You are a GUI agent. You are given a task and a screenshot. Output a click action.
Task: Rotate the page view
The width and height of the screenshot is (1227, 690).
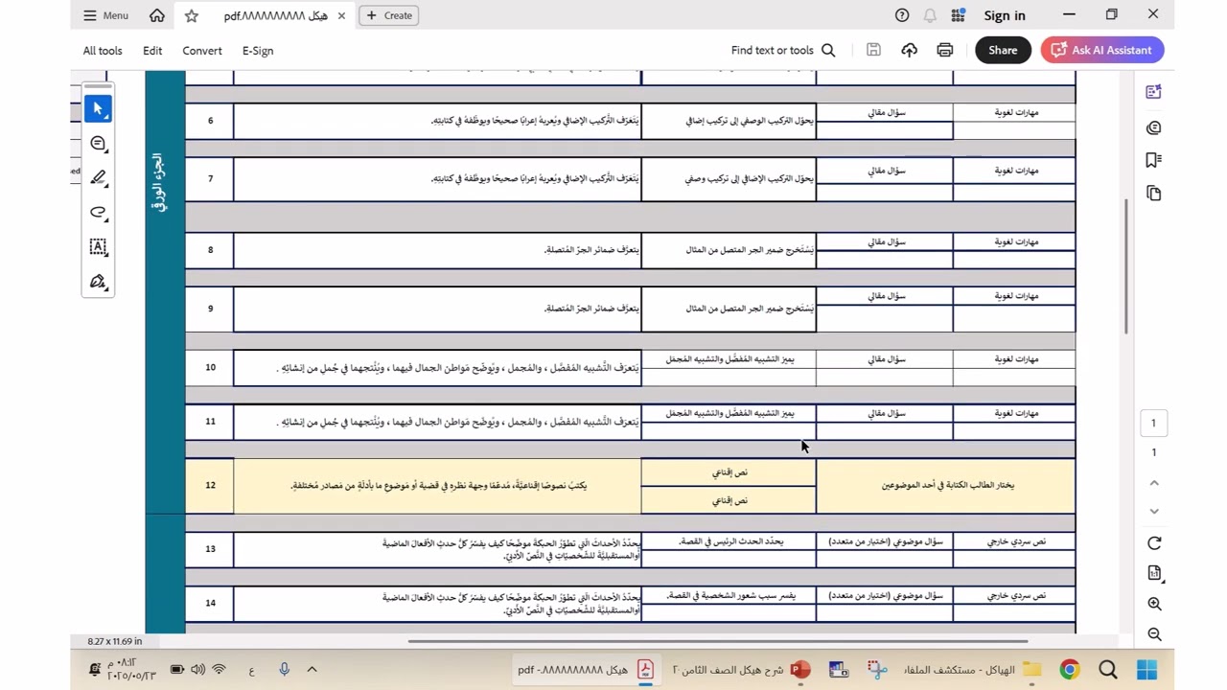coord(1154,543)
